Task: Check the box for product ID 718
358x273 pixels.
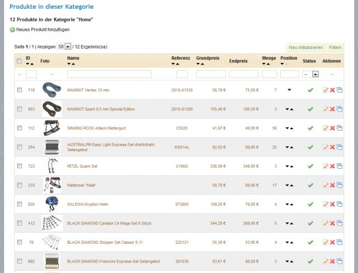Action: pos(20,90)
